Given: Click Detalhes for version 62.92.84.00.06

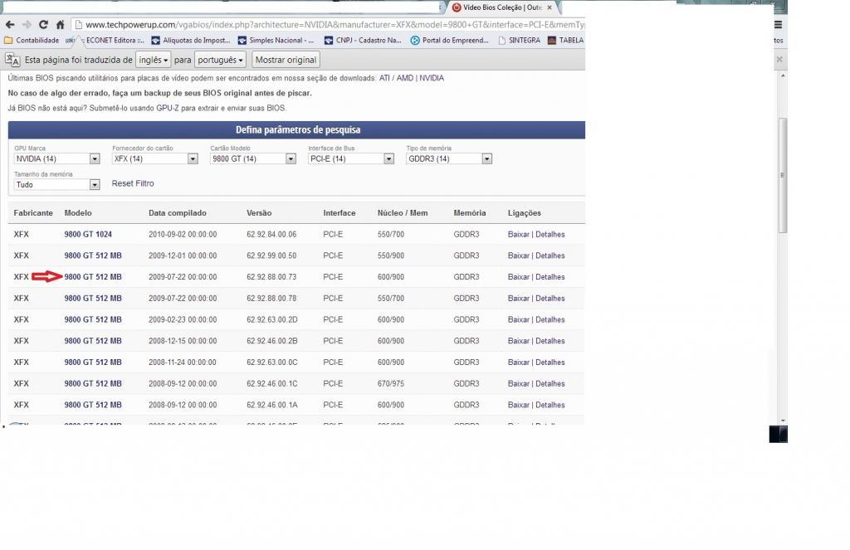Looking at the screenshot, I should coord(550,235).
